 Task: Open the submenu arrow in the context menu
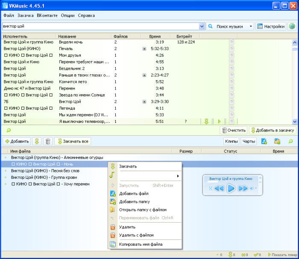tap(178, 176)
